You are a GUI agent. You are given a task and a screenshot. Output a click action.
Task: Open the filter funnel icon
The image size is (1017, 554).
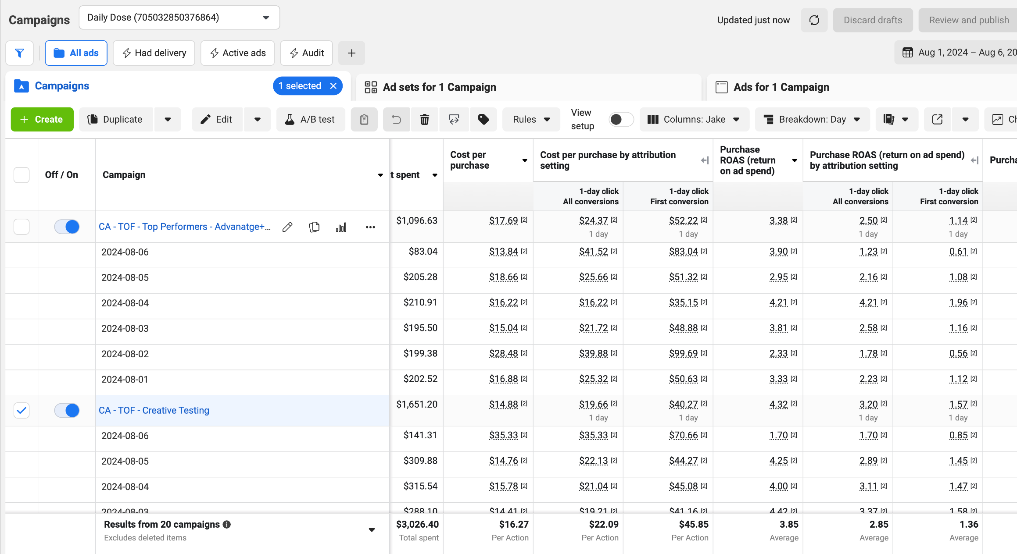(19, 53)
